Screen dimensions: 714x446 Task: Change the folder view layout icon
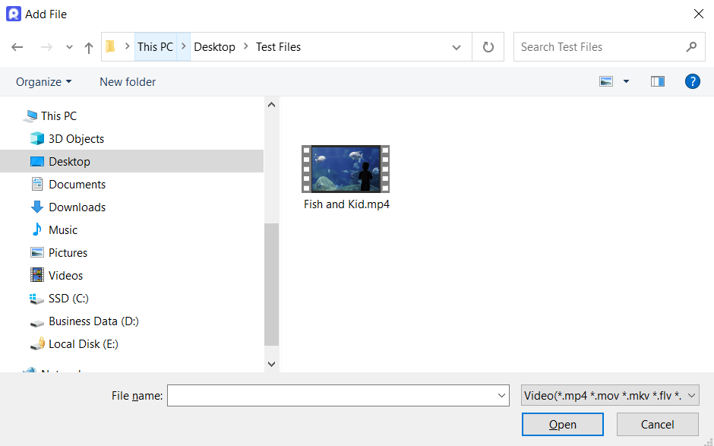point(605,81)
